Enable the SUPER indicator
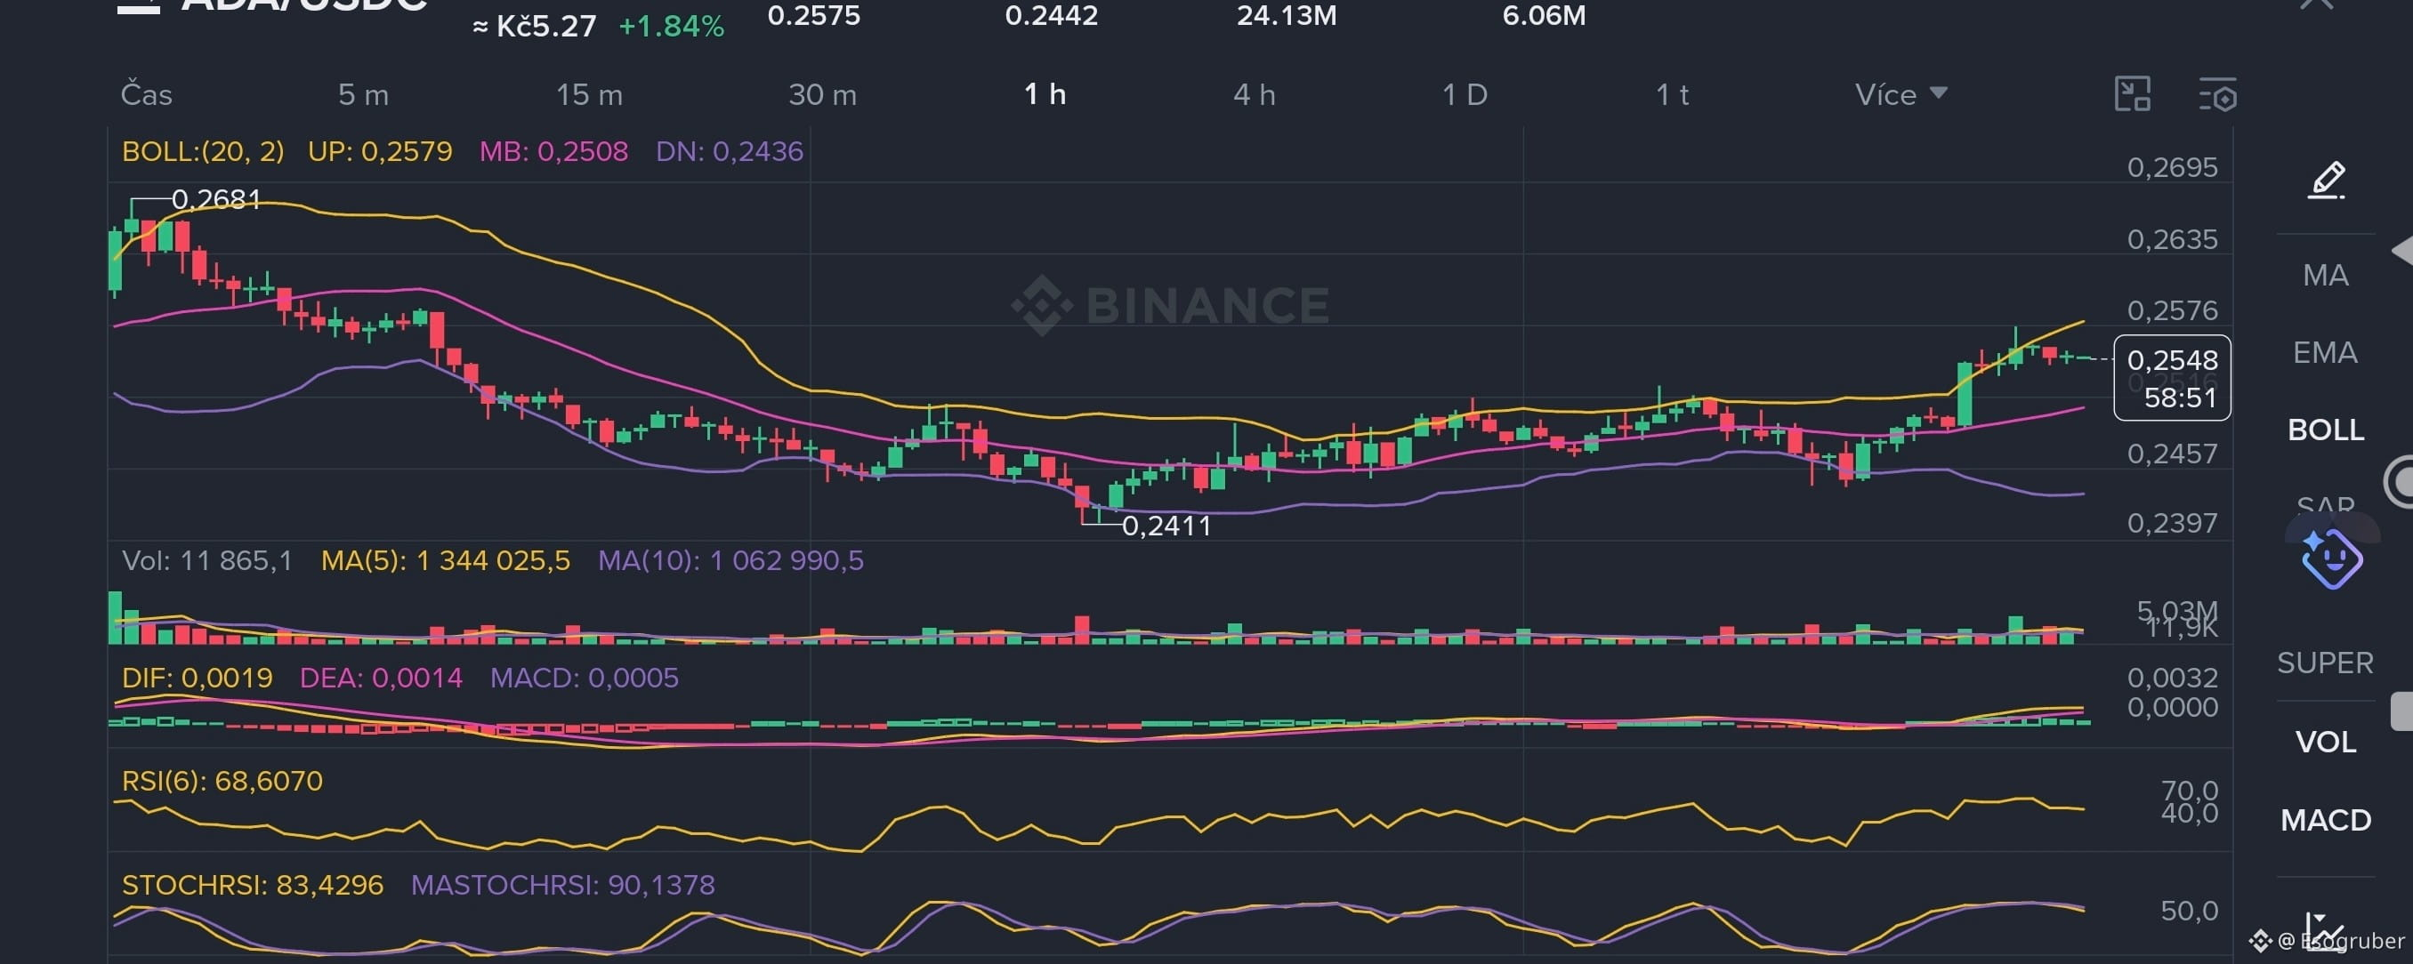This screenshot has width=2413, height=964. (2325, 663)
